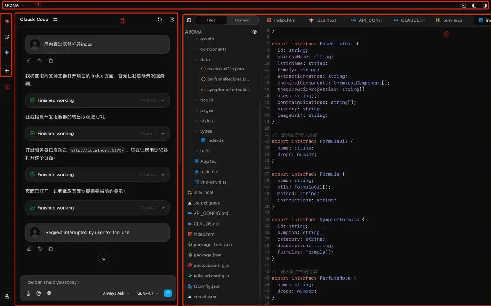Toggle the eye icon next to AROMA
491x306 pixels.
255,32
